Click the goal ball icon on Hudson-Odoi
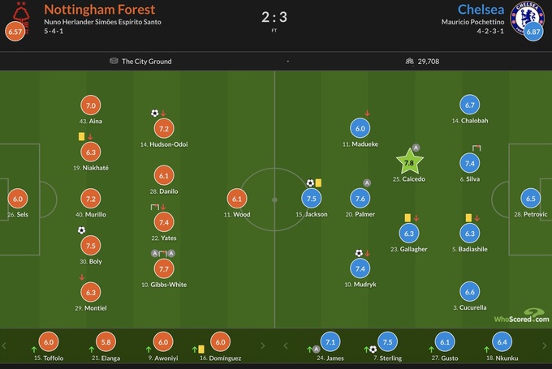The height and width of the screenshot is (369, 552). 154,114
